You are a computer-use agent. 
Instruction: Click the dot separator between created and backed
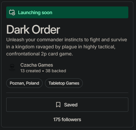(43, 71)
